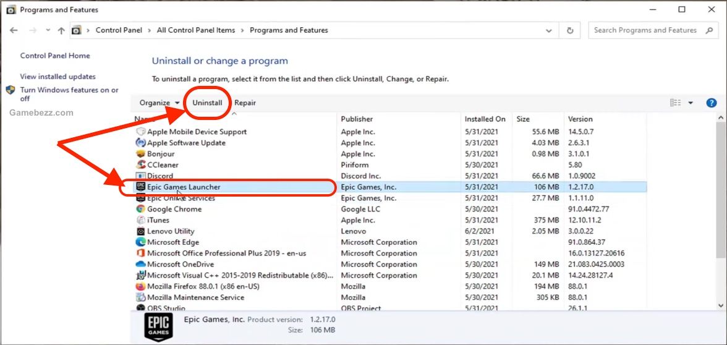
Task: Click version 16.0.13127.20616 cell
Action: (596, 253)
